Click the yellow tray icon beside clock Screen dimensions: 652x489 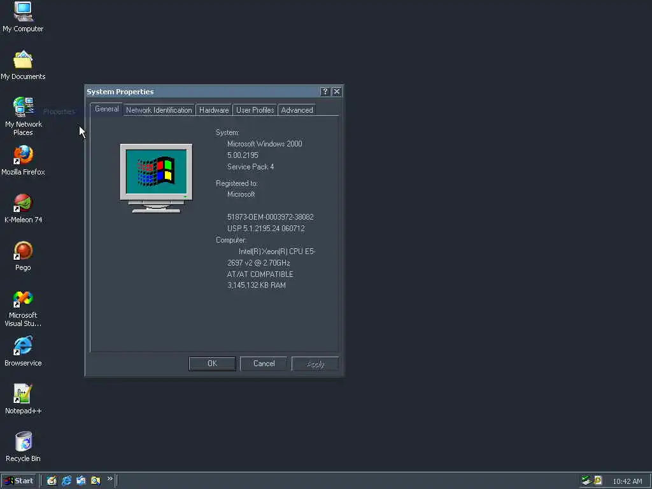click(598, 481)
